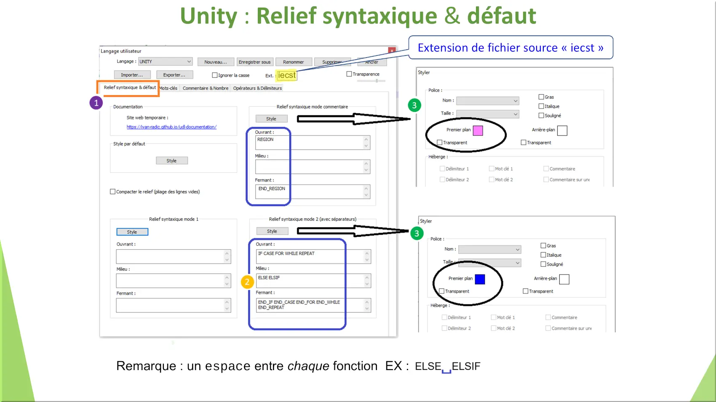Toggle Premier plan Transparent in upper Styler
The height and width of the screenshot is (402, 716).
(440, 143)
